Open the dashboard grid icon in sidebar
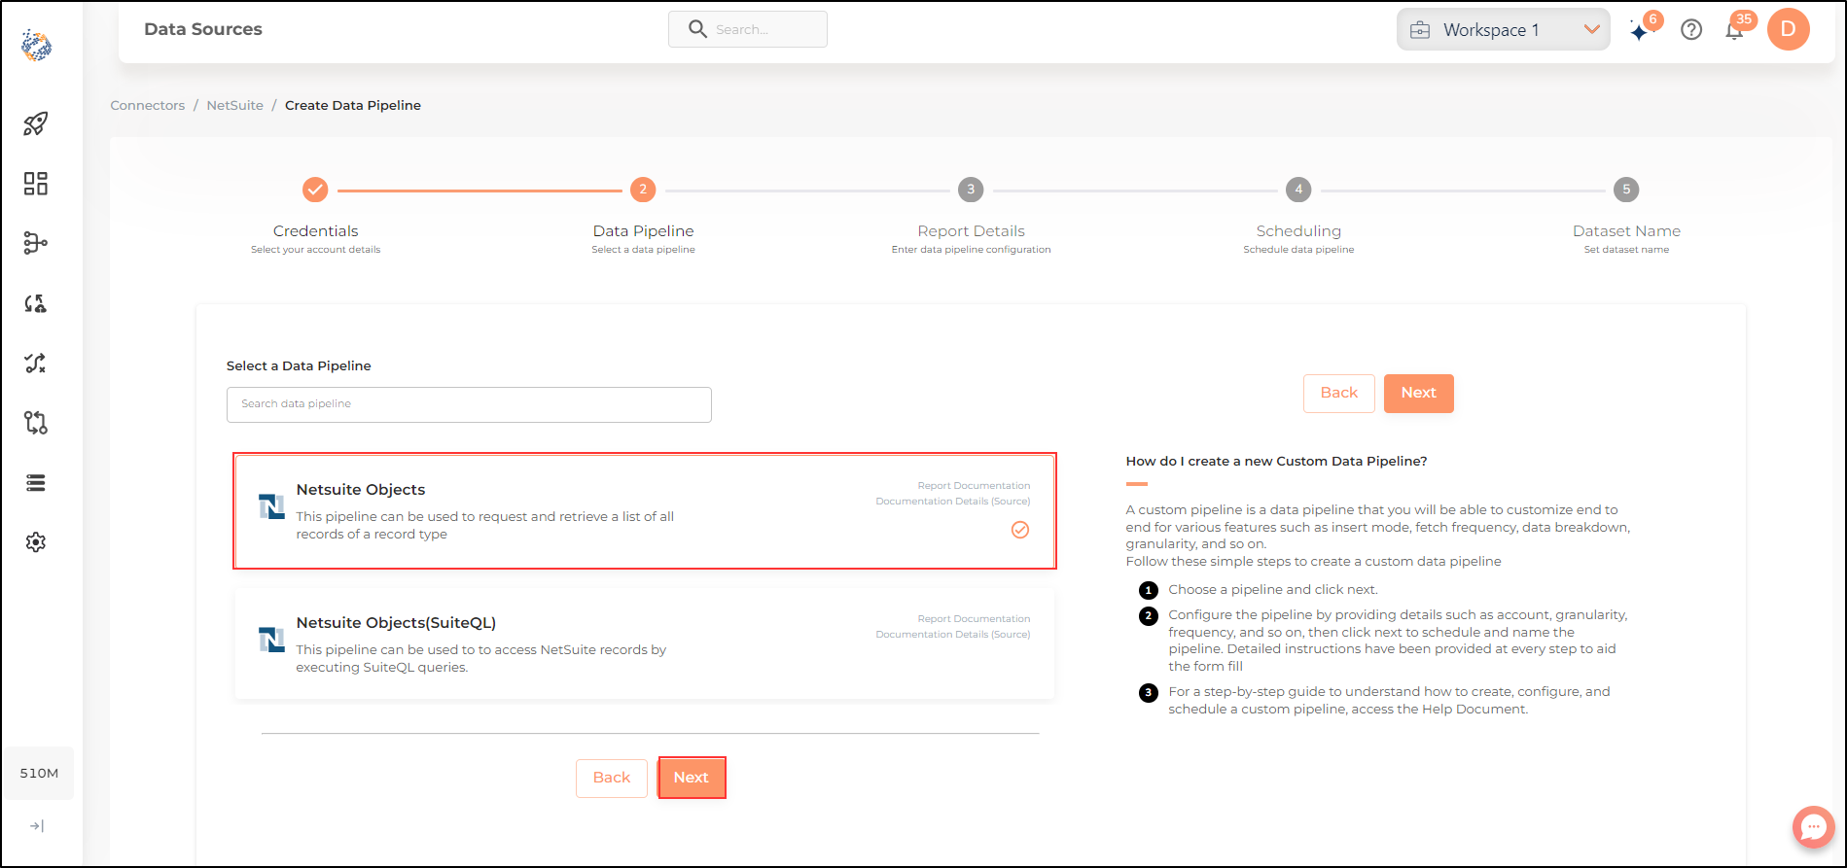 point(36,184)
